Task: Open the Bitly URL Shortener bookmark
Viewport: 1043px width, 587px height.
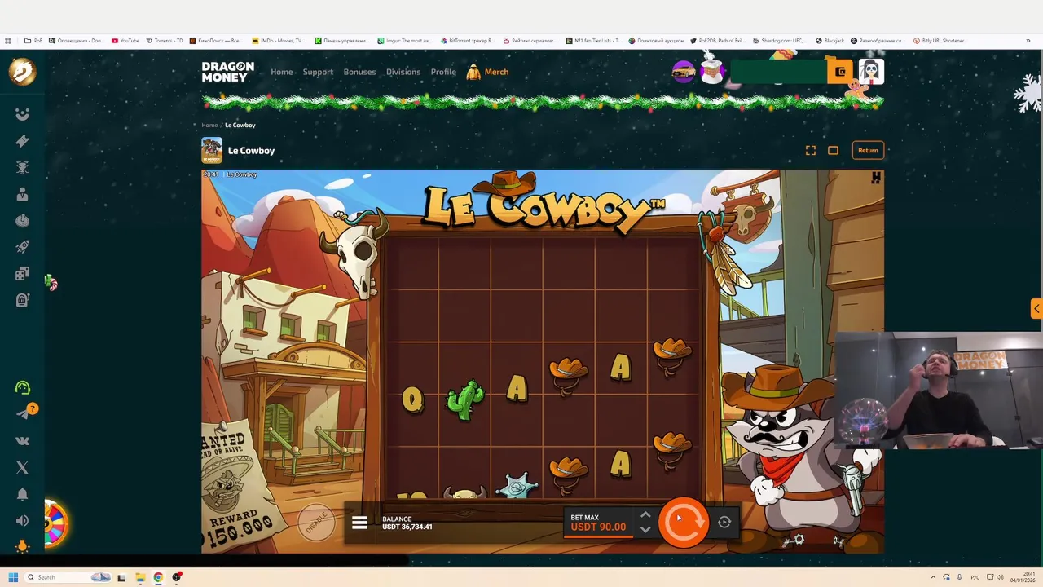Action: pyautogui.click(x=940, y=41)
